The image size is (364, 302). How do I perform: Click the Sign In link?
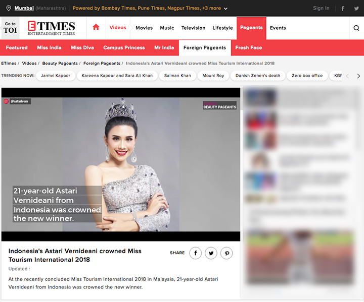coord(321,9)
